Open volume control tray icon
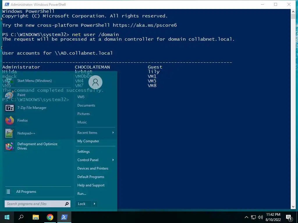The image size is (298, 223). tap(260, 217)
